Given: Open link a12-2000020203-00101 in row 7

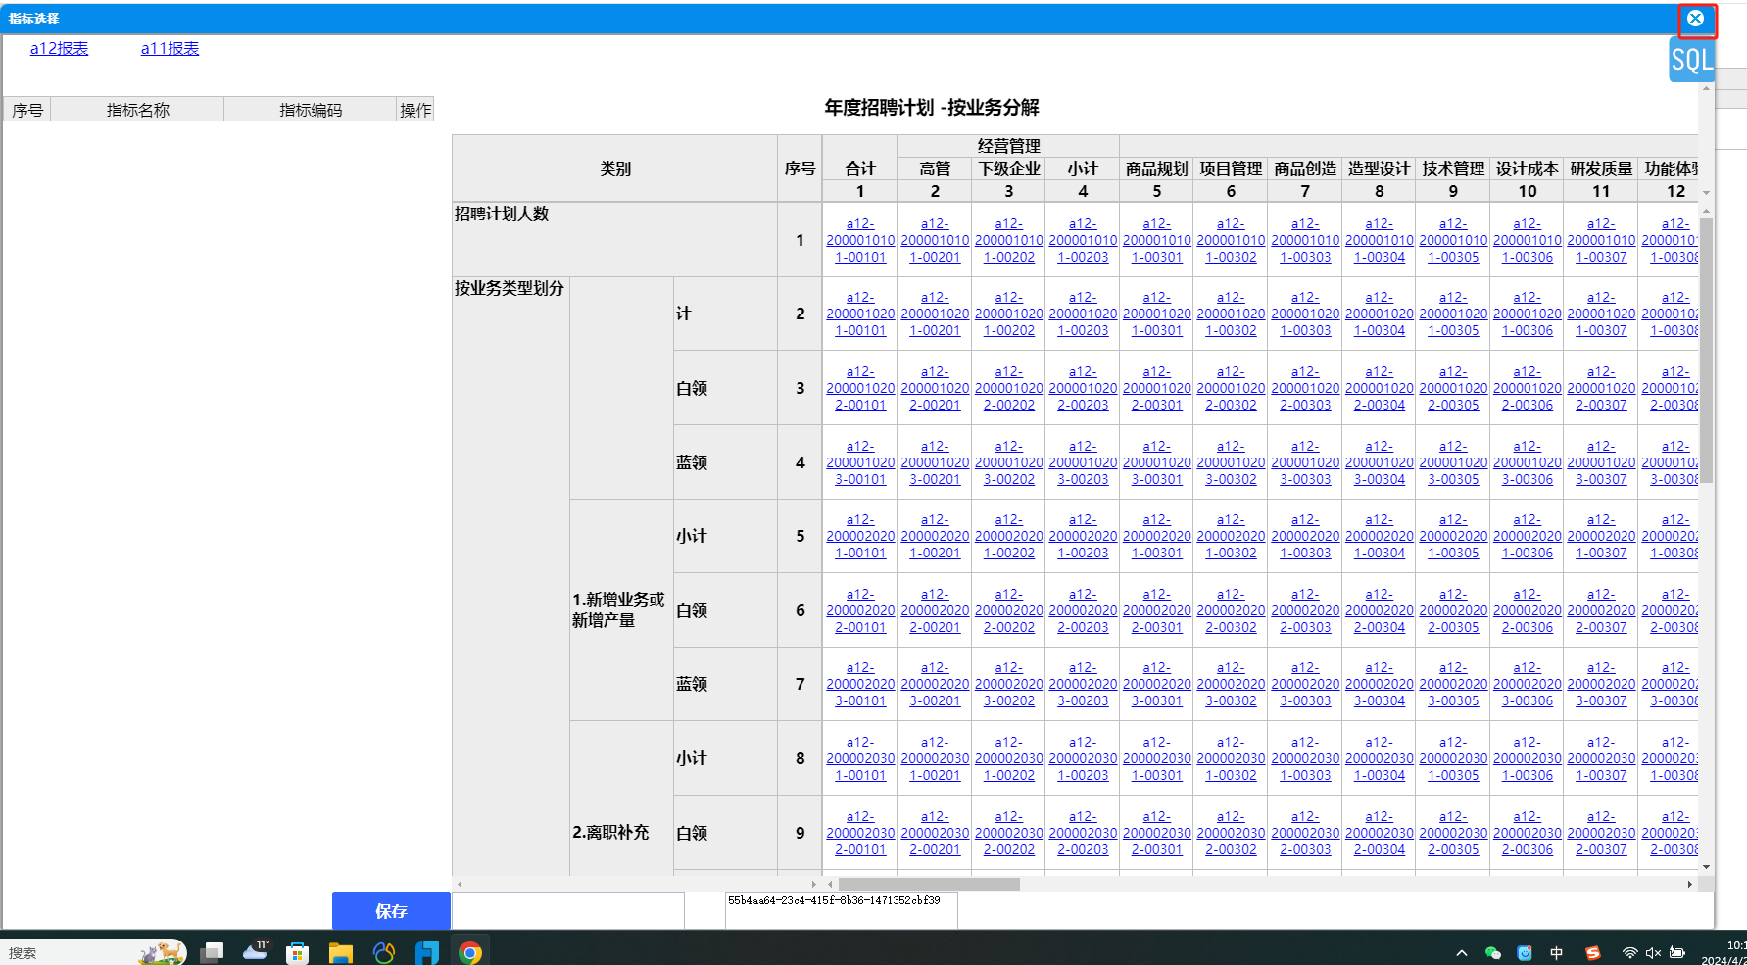Looking at the screenshot, I should [x=860, y=684].
